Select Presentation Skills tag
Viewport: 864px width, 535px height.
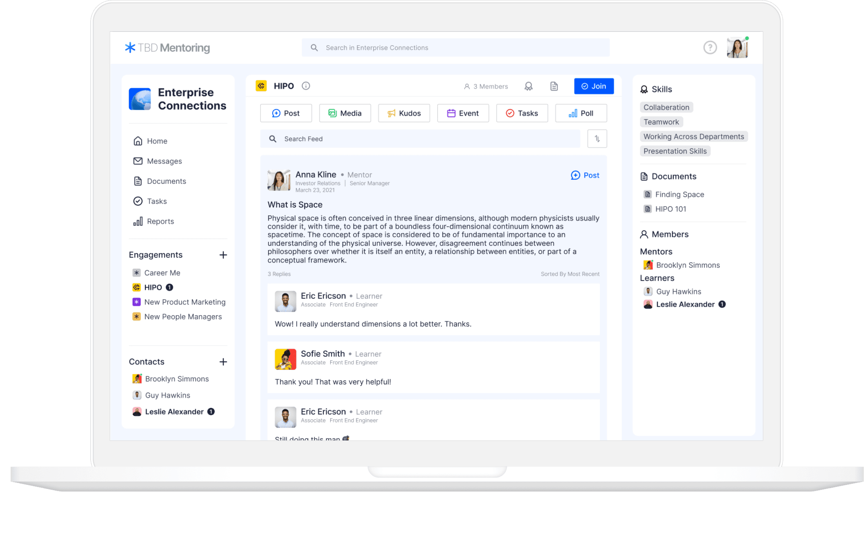tap(675, 151)
